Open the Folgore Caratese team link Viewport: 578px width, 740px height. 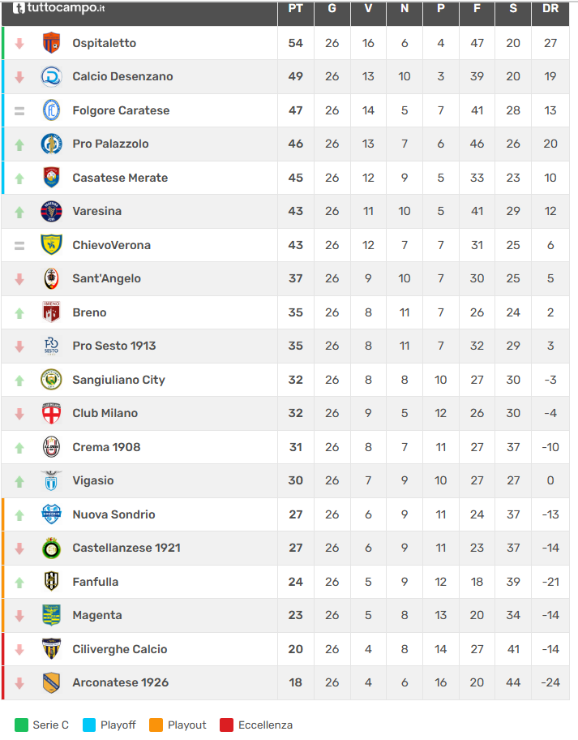pyautogui.click(x=121, y=110)
